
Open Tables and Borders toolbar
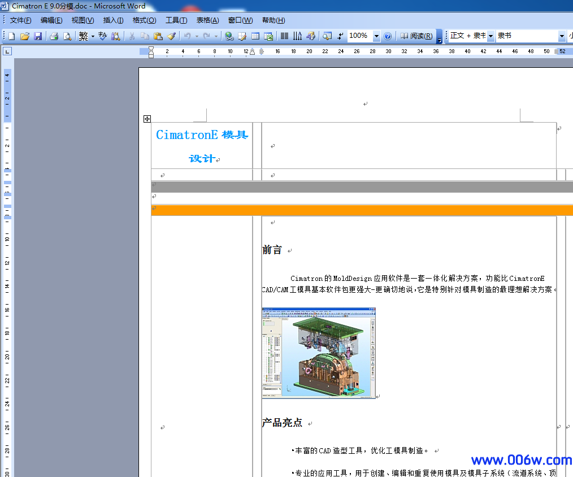tap(242, 36)
